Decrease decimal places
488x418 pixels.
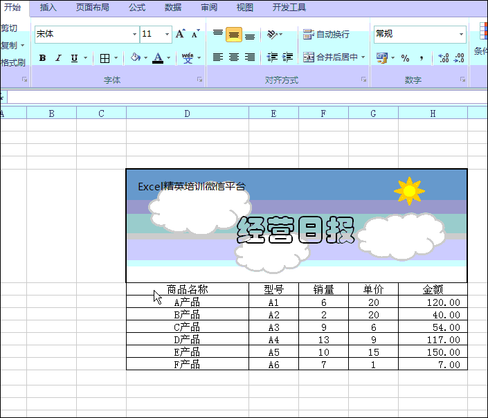coord(459,58)
